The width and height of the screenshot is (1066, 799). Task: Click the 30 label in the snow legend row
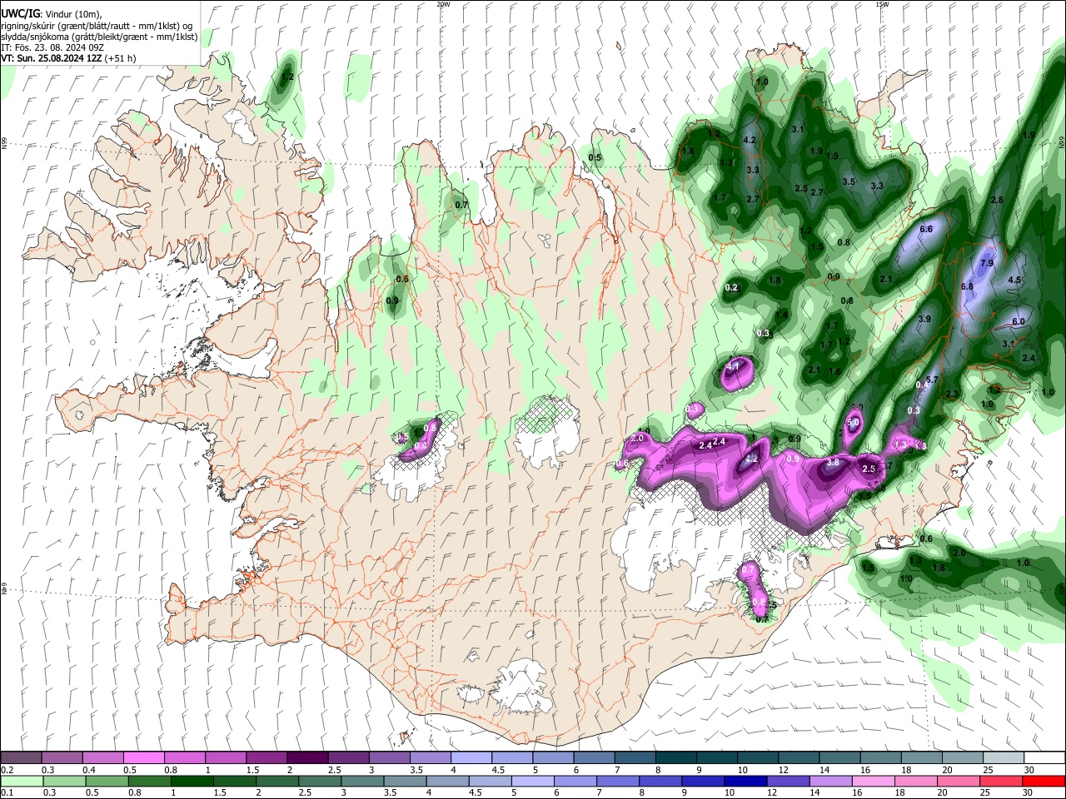point(1029,770)
